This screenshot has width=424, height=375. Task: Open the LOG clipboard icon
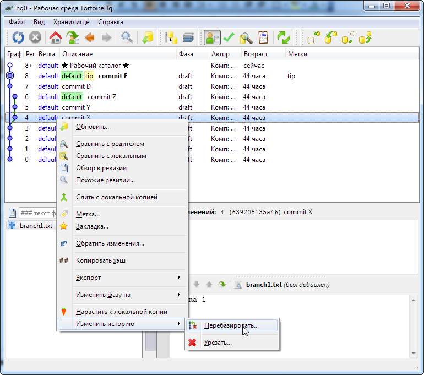(x=263, y=37)
